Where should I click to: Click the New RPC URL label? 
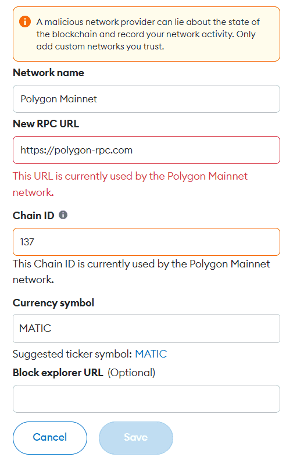click(46, 124)
